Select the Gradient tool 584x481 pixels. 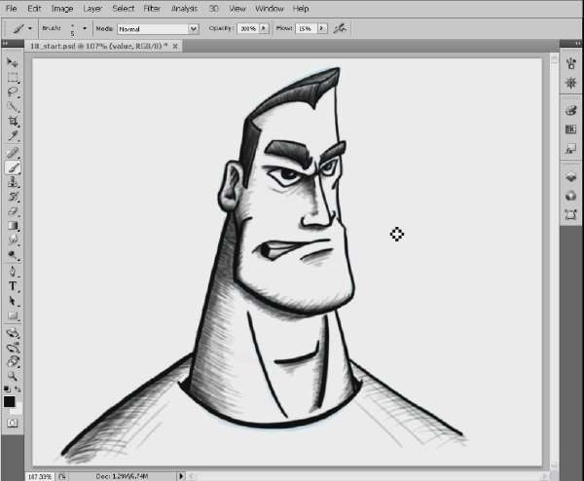tap(13, 226)
